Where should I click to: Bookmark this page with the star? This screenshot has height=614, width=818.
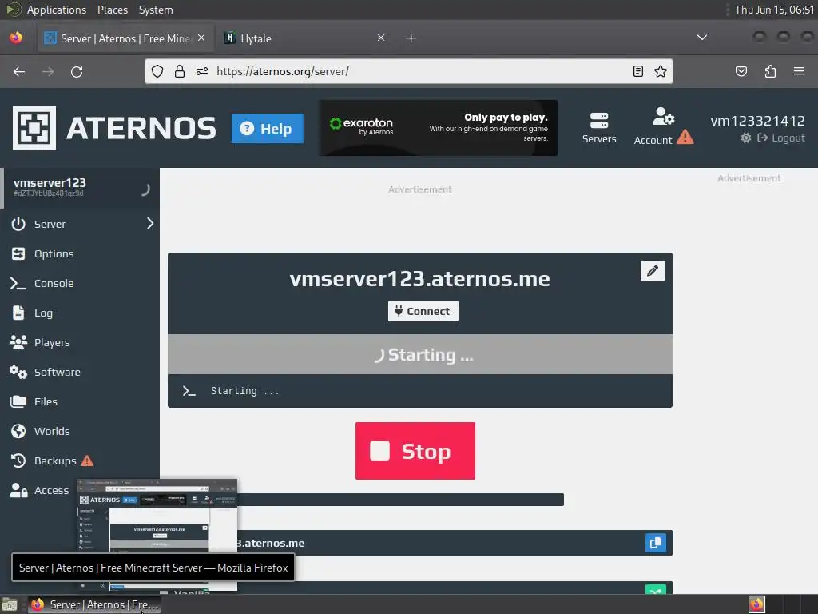pyautogui.click(x=661, y=71)
